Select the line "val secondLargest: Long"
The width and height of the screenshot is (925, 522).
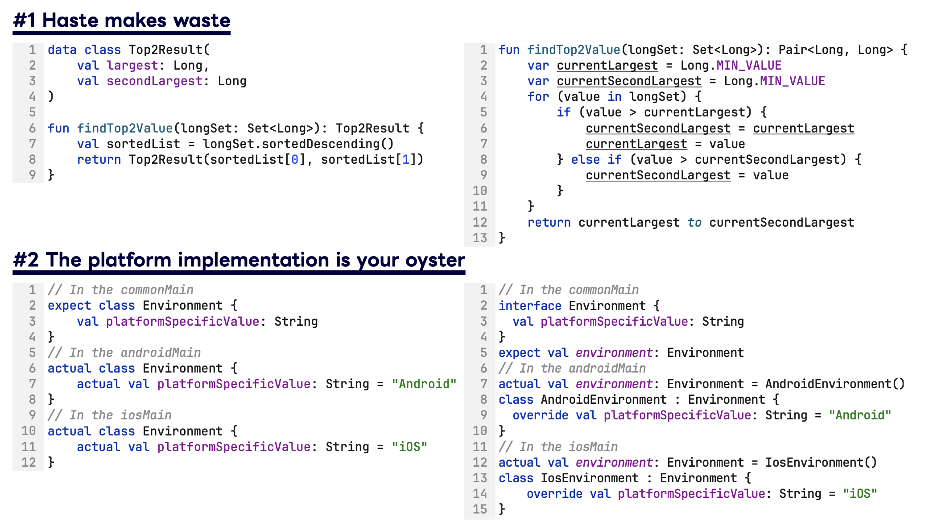coord(161,81)
